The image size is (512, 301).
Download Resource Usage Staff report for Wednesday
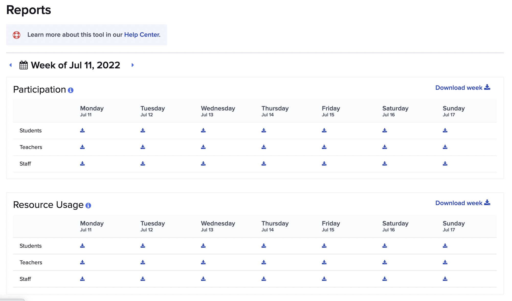pyautogui.click(x=203, y=279)
